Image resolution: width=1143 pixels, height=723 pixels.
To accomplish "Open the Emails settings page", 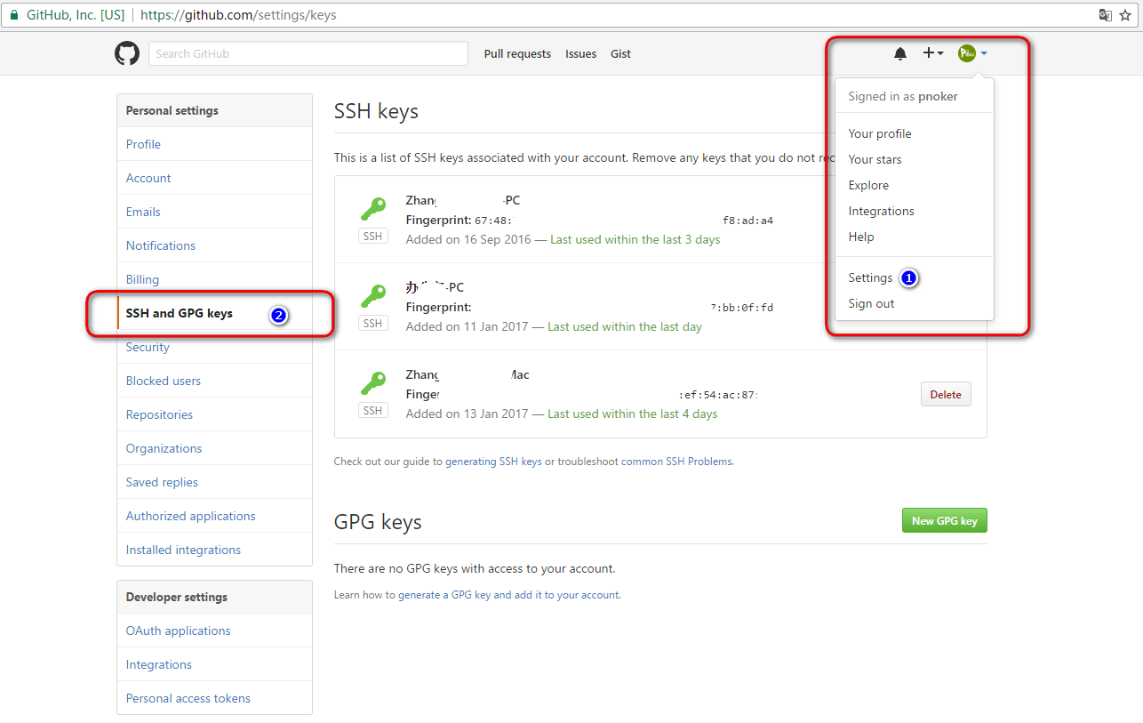I will click(x=214, y=212).
